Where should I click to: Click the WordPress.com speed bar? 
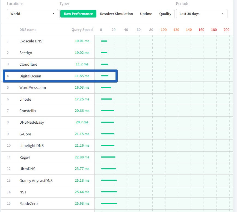(106, 88)
